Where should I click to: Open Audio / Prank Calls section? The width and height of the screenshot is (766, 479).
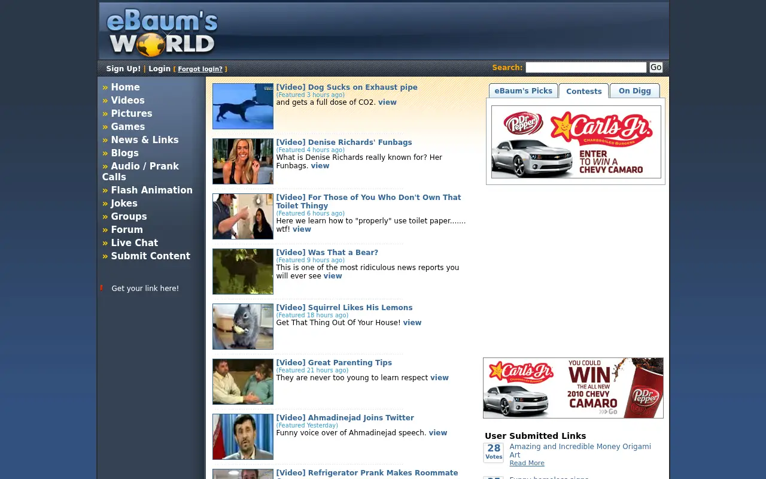141,172
